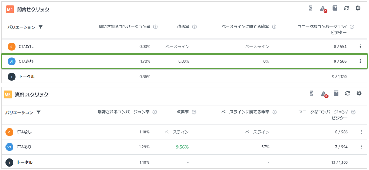Click the save icon for 資料DLクリック
Image resolution: width=369 pixels, height=170 pixels.
(336, 93)
